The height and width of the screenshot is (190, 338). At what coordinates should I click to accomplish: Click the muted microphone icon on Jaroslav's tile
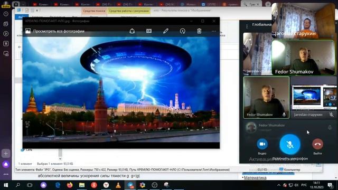coord(331,115)
